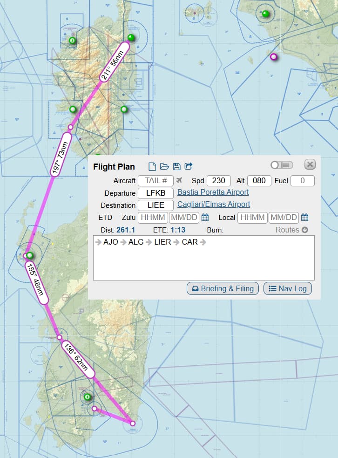Viewport: 338px width, 458px height.
Task: Open Briefing & Filing
Action: coord(223,288)
